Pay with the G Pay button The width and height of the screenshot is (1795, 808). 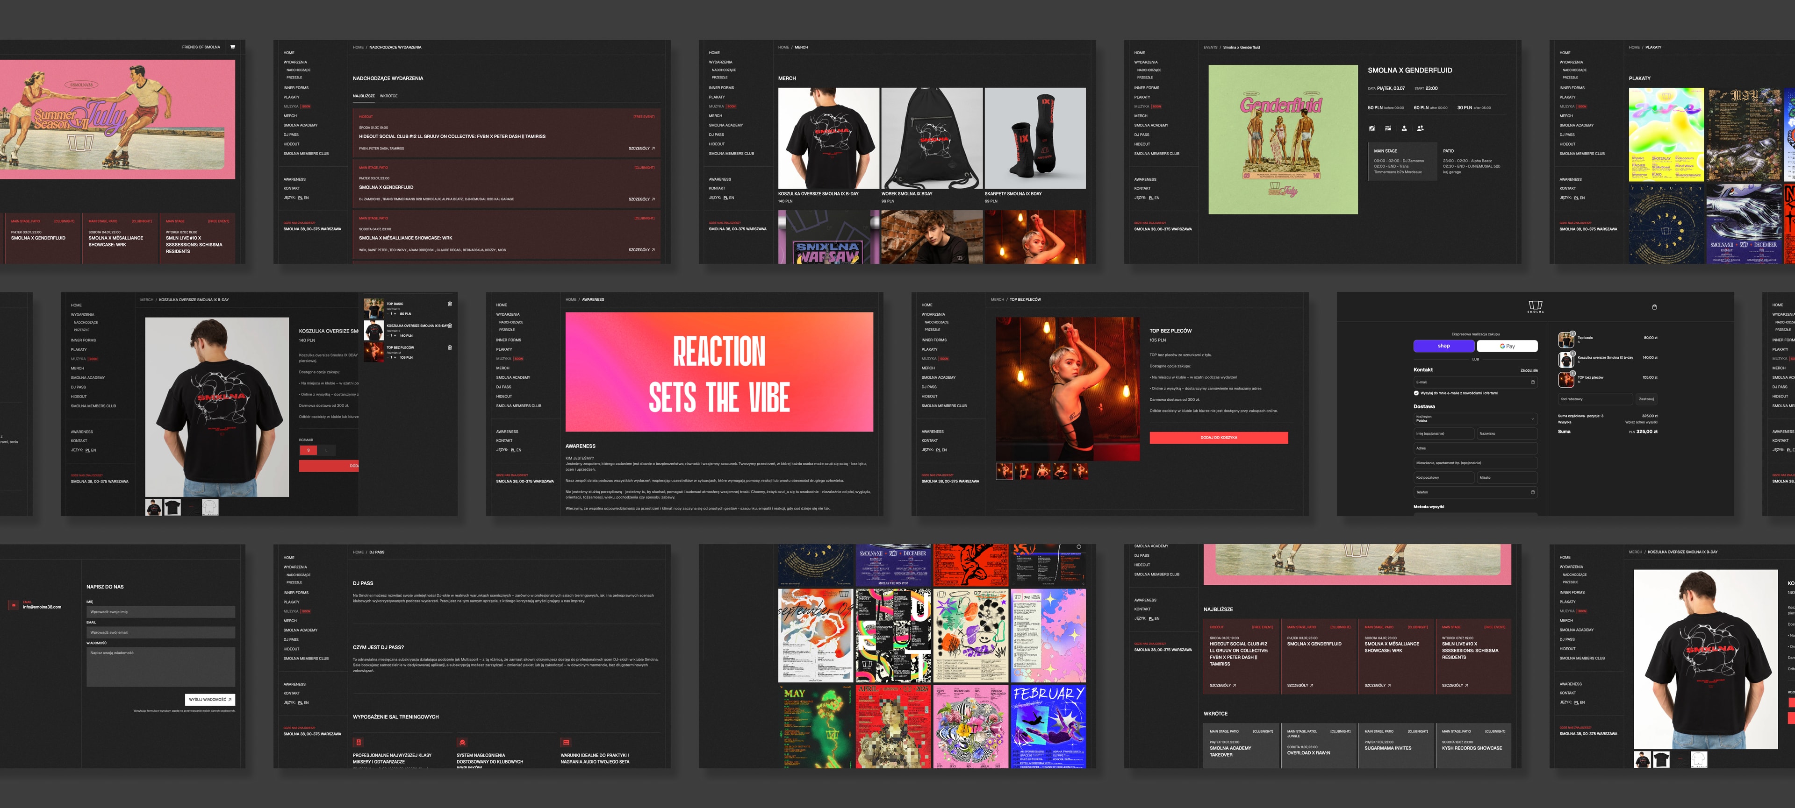pyautogui.click(x=1507, y=346)
